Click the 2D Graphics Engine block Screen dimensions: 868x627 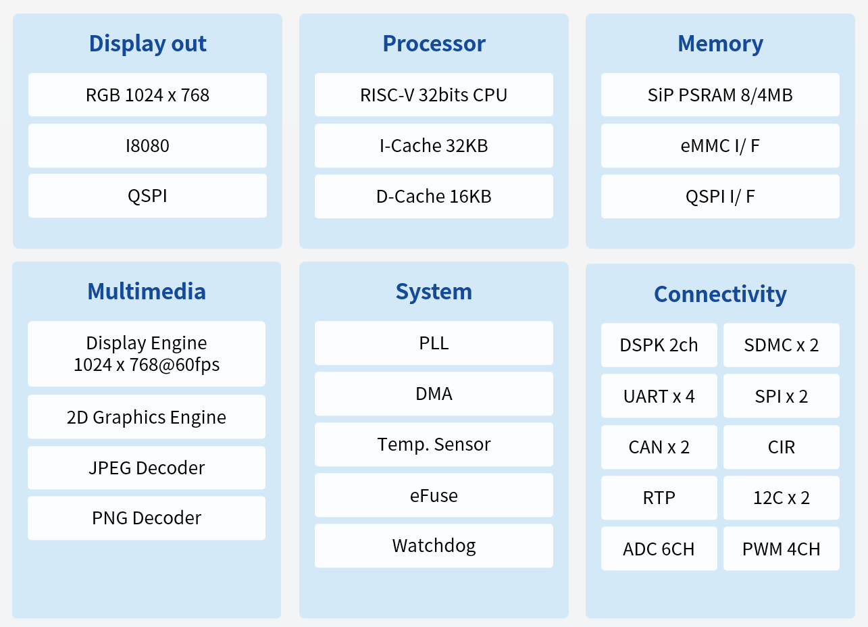pos(147,417)
